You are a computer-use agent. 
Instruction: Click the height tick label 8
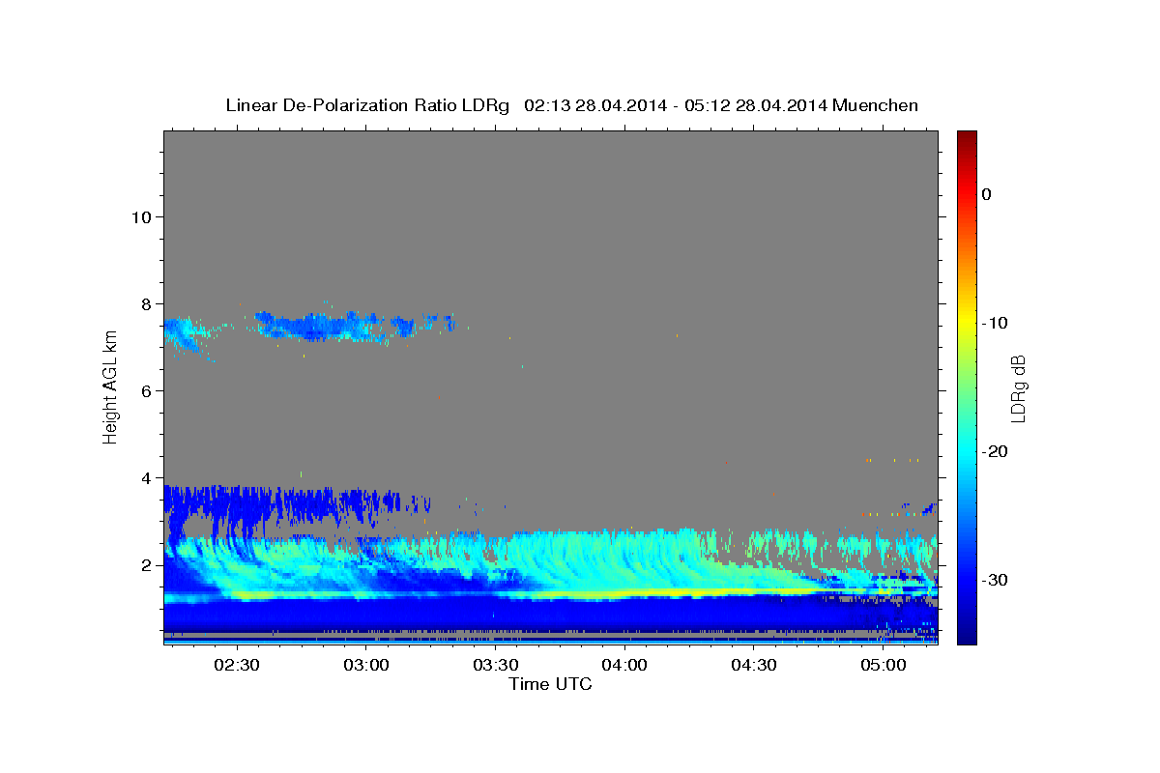[147, 303]
